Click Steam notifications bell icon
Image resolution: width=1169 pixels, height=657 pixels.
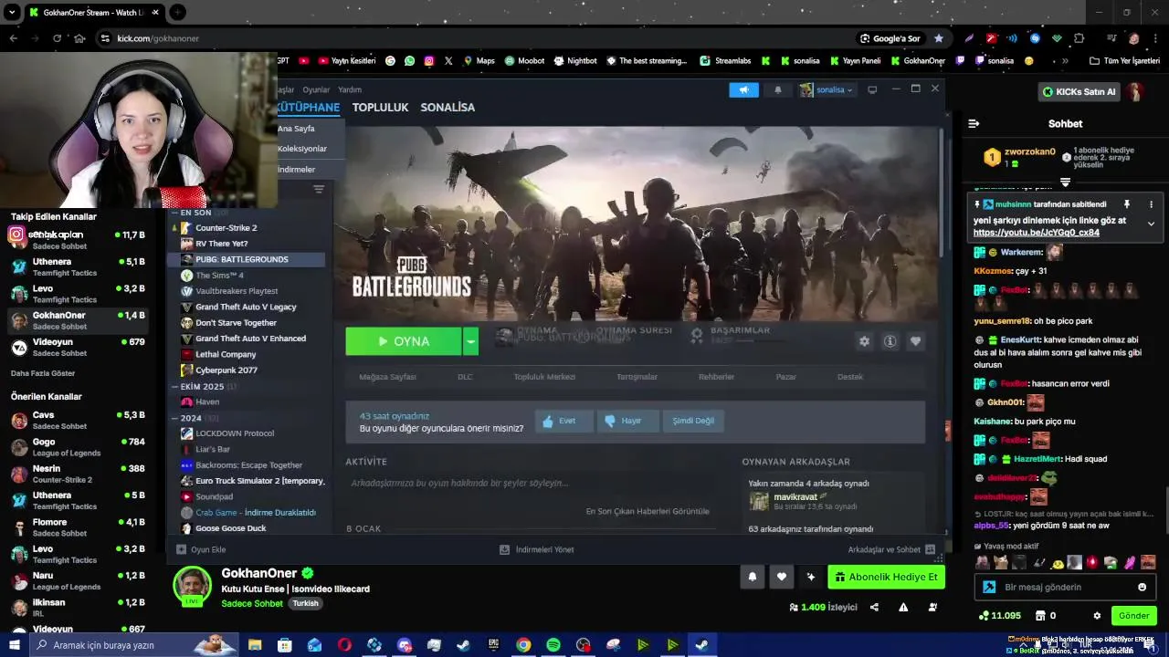click(778, 89)
